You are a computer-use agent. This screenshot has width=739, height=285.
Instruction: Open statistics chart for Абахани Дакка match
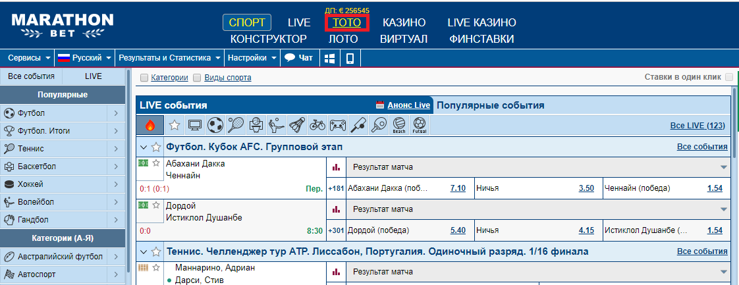click(336, 167)
